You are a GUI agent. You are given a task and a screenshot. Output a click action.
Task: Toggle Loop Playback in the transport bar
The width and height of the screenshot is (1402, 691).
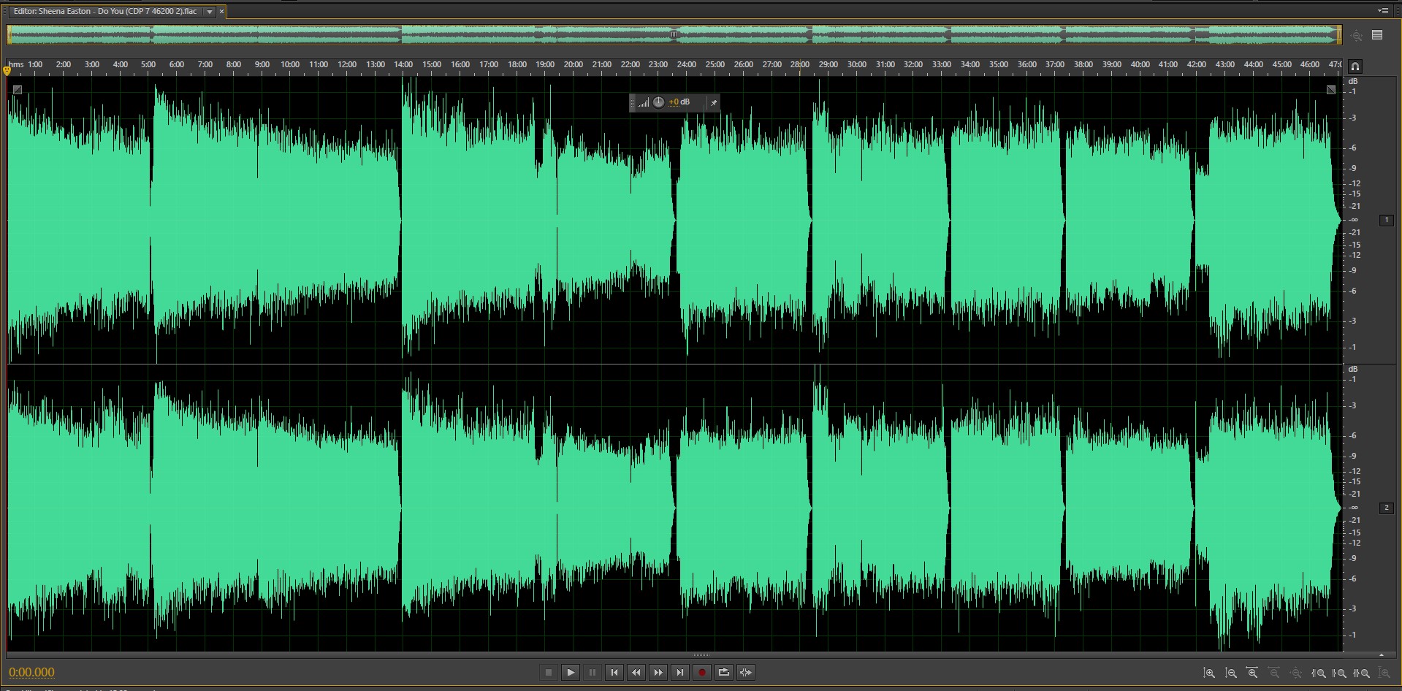point(724,673)
